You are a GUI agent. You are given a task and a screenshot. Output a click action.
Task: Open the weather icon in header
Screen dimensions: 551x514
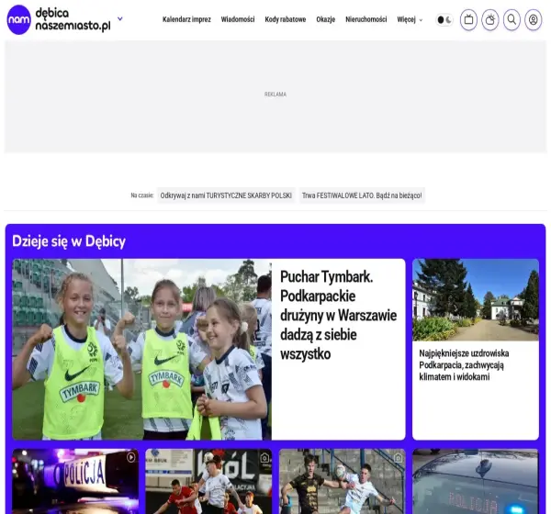(x=490, y=19)
